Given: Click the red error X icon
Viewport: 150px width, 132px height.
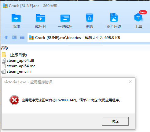Looking at the screenshot, I should tap(14, 100).
